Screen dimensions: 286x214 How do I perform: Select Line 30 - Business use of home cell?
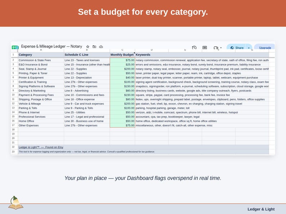coord(87,121)
